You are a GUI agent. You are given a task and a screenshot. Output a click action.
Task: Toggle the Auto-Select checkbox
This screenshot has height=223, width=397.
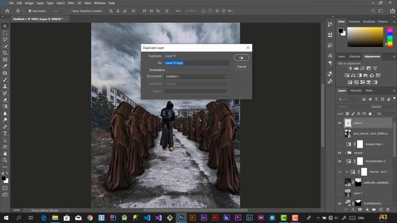30,11
